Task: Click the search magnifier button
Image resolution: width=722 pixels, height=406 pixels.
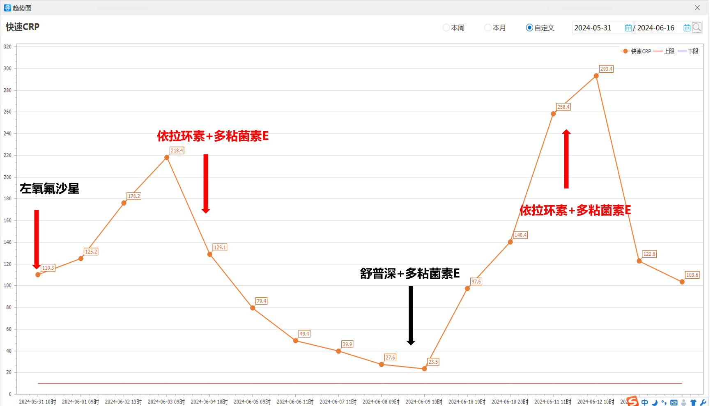Action: (697, 28)
